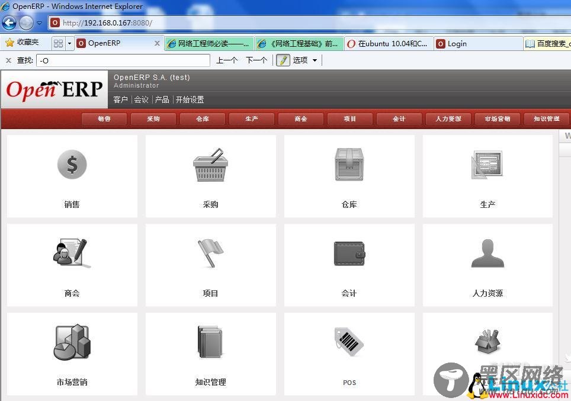
Task: Open the 销售 sales module dollar icon
Action: [72, 165]
